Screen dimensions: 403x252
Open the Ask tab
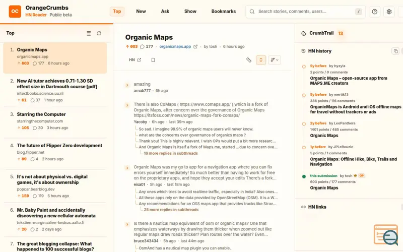[x=165, y=11]
